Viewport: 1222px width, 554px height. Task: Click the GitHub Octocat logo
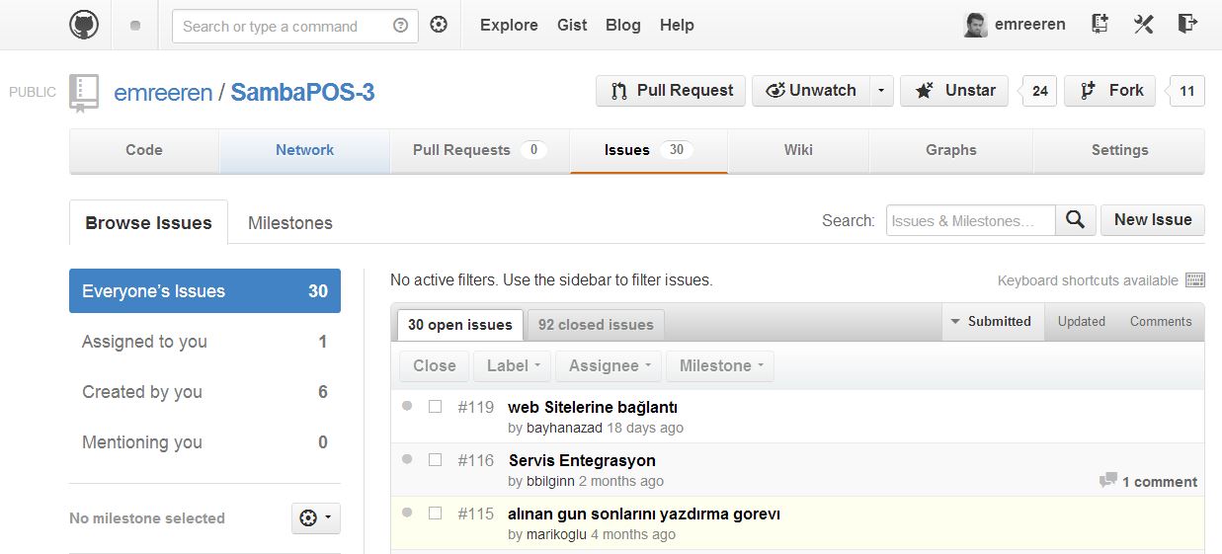[84, 25]
